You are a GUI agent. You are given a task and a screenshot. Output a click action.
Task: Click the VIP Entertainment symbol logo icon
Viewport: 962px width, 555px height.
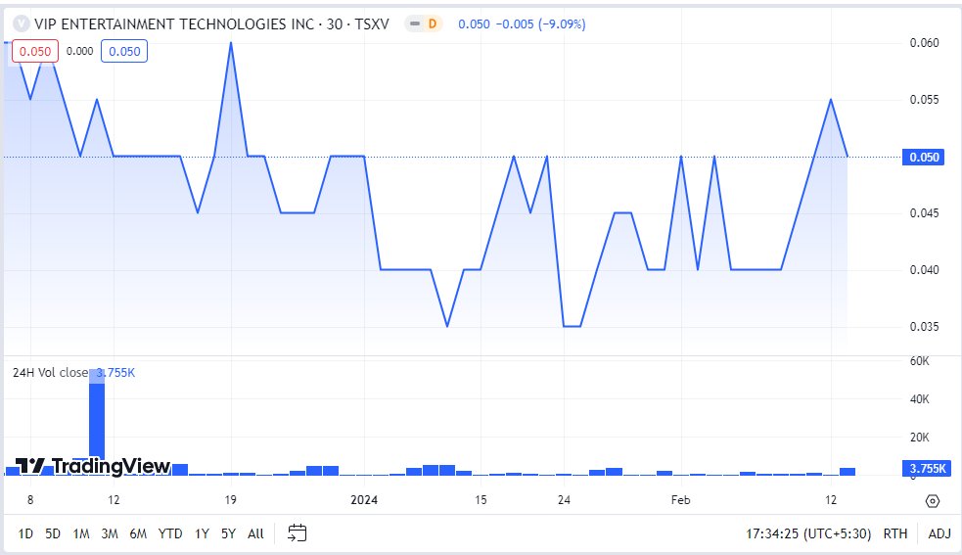pos(22,23)
